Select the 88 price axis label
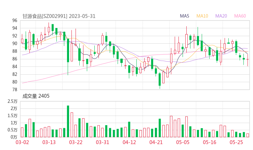The width and height of the screenshot is (253, 150). pyautogui.click(x=15, y=51)
